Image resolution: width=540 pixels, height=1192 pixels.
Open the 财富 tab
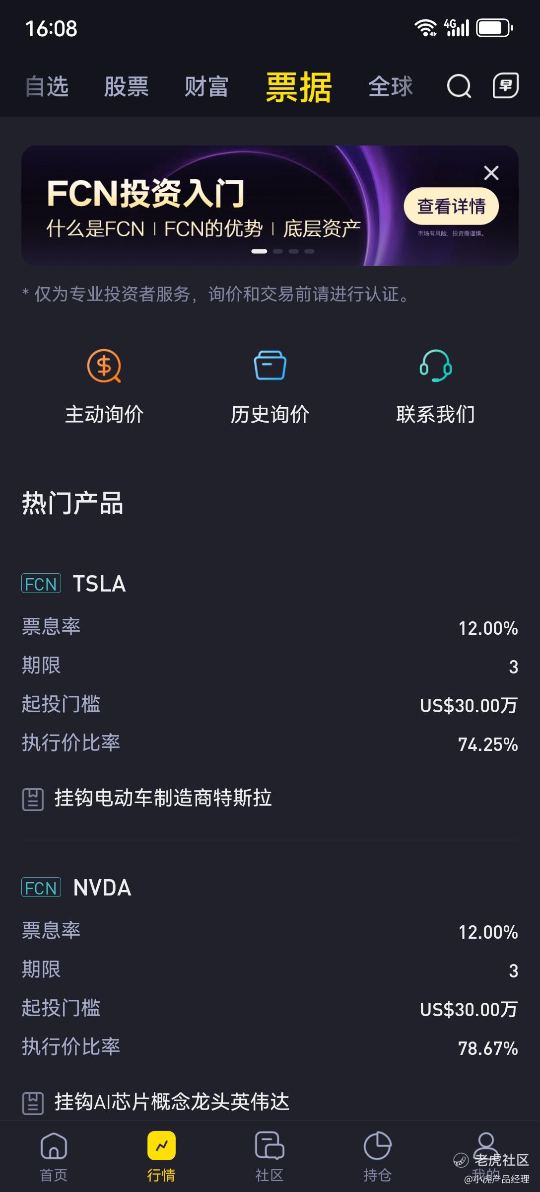coord(206,86)
